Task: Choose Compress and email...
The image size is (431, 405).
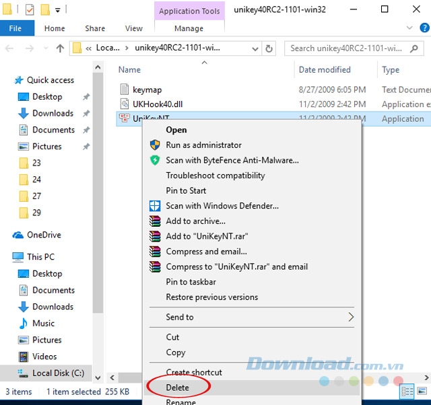Action: point(207,252)
